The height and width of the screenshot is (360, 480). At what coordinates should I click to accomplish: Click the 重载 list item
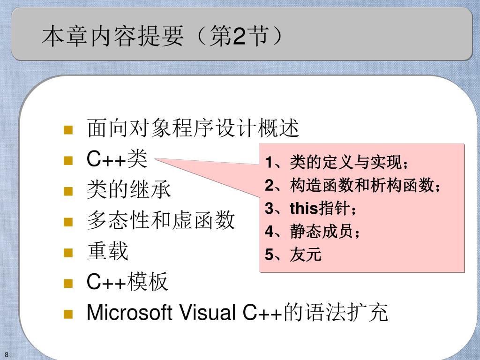(107, 251)
